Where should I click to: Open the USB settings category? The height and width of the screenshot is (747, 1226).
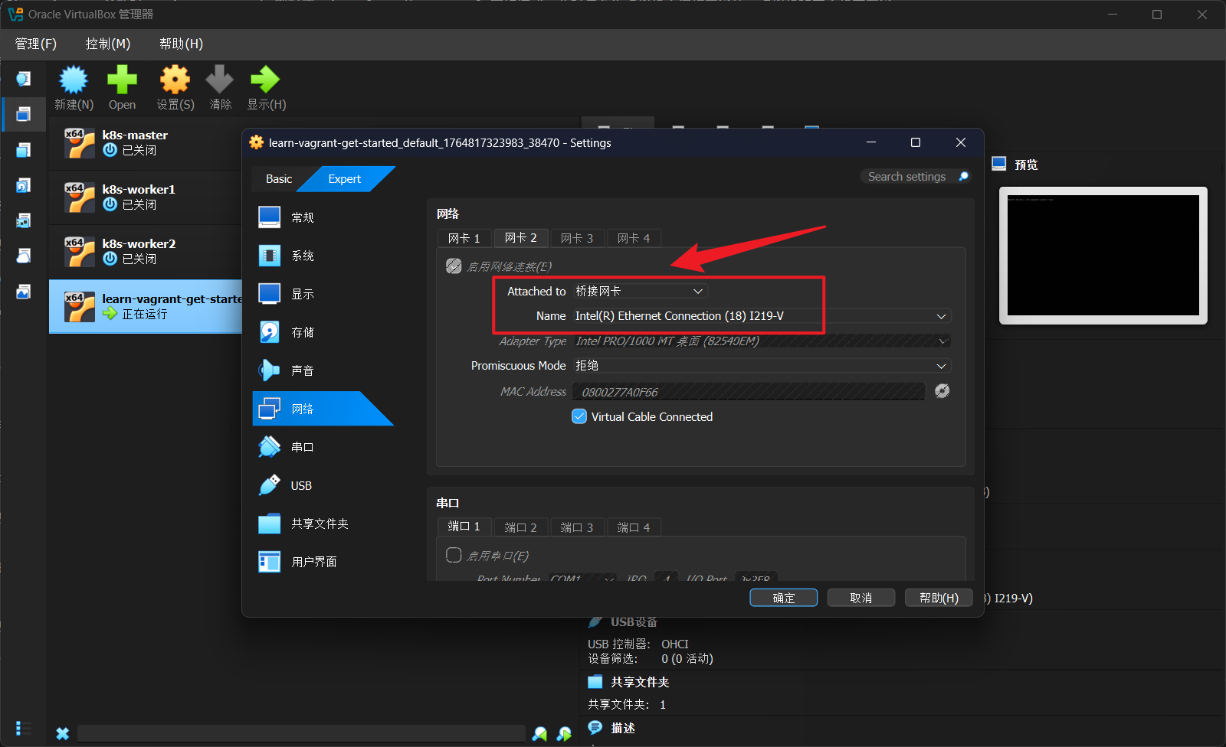pos(300,485)
